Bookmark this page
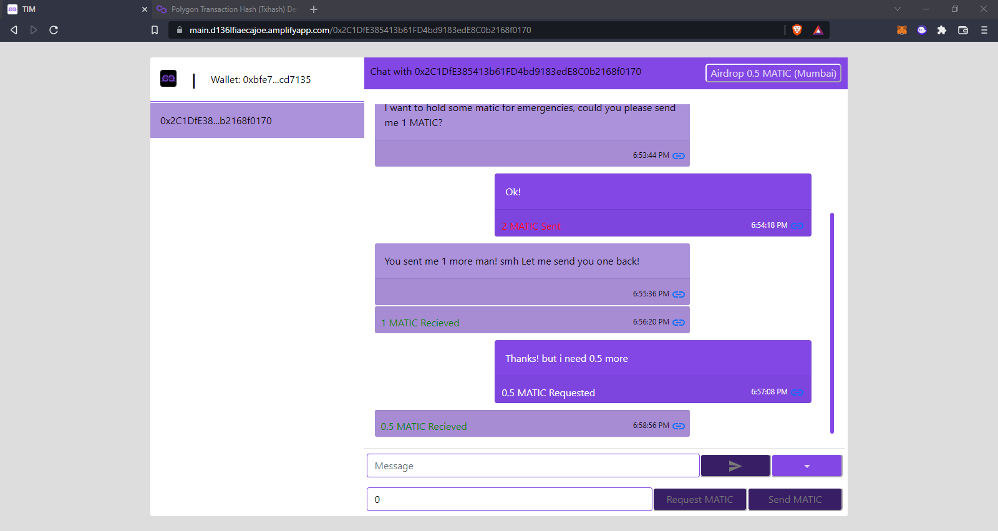Screen dimensions: 998x531 point(155,30)
